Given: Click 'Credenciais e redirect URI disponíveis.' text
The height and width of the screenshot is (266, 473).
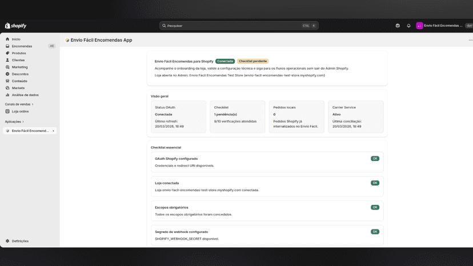Looking at the screenshot, I should [185, 166].
